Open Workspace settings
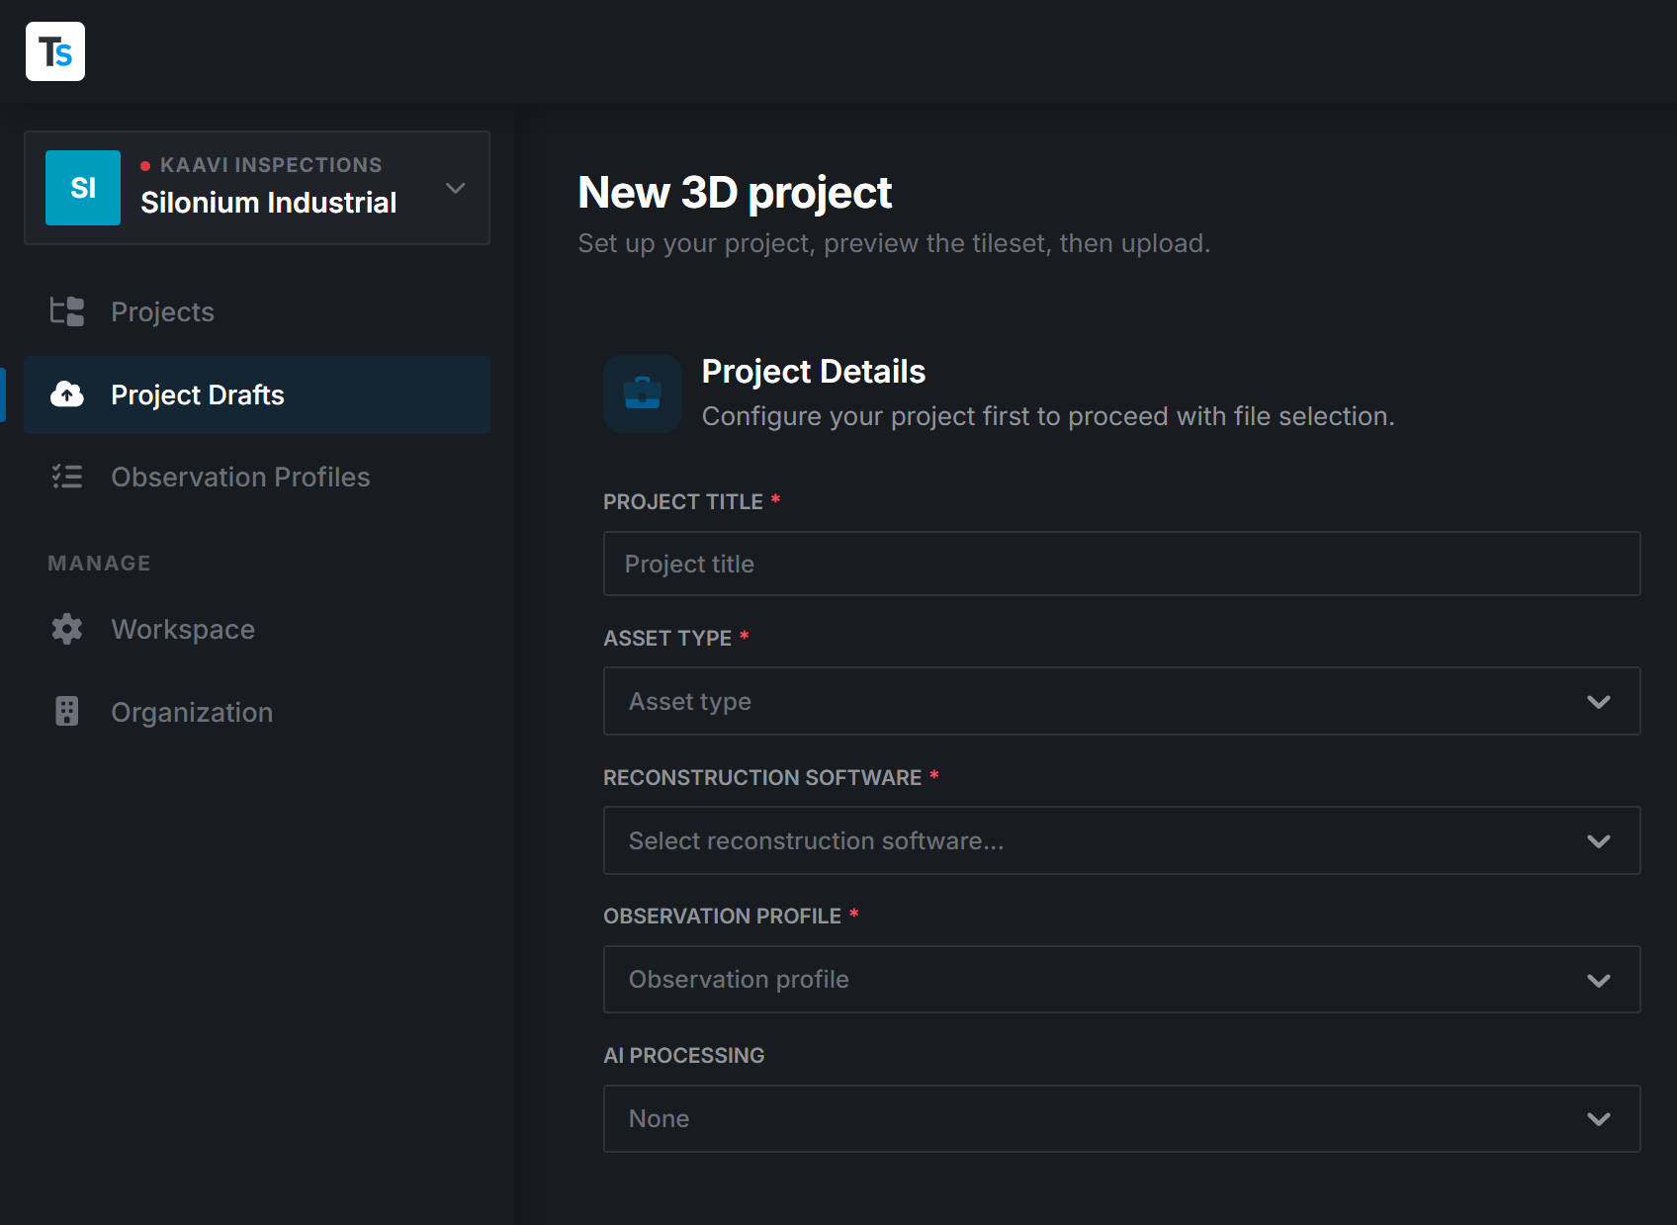Screen dimensions: 1677x1225 pyautogui.click(x=257, y=629)
